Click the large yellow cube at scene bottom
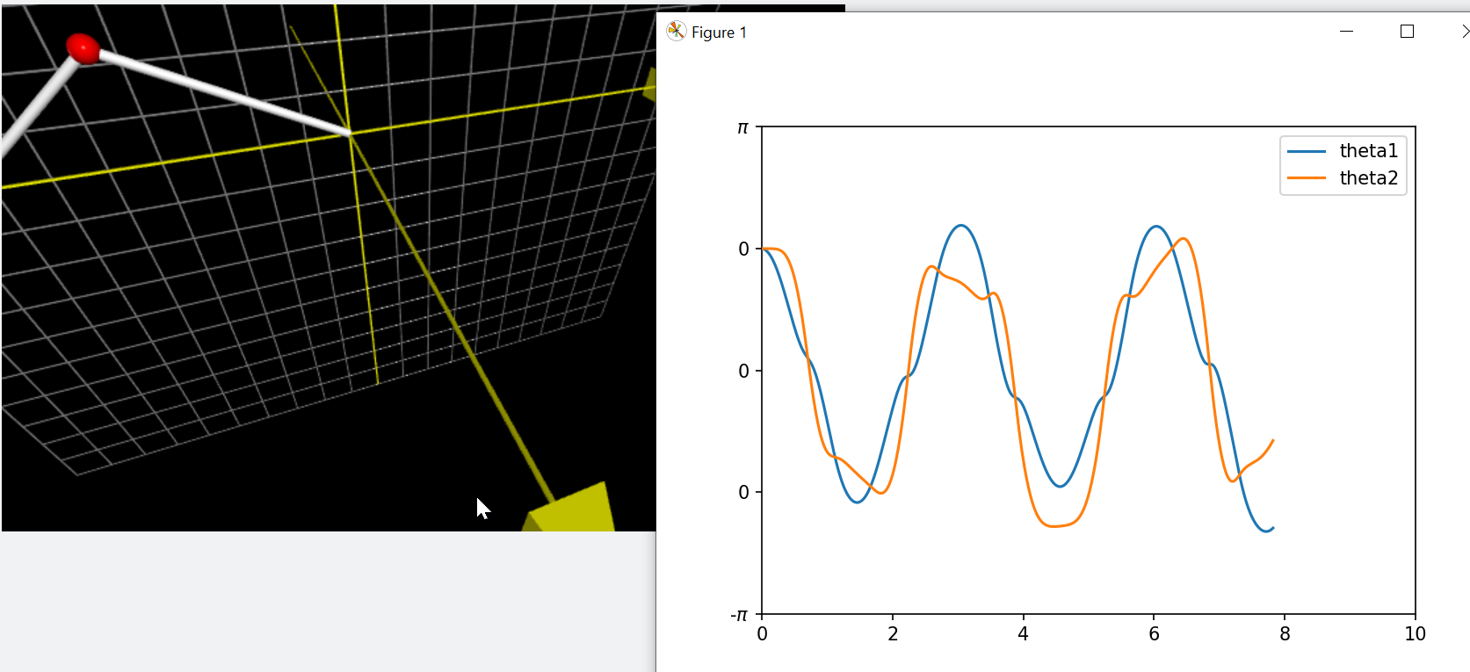 pos(576,511)
